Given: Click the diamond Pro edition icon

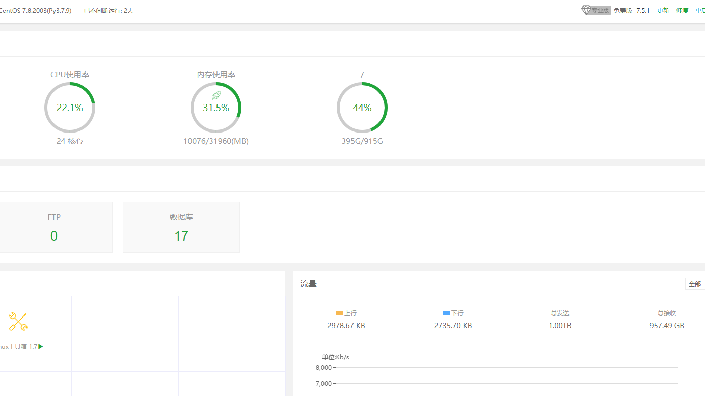Looking at the screenshot, I should 586,10.
